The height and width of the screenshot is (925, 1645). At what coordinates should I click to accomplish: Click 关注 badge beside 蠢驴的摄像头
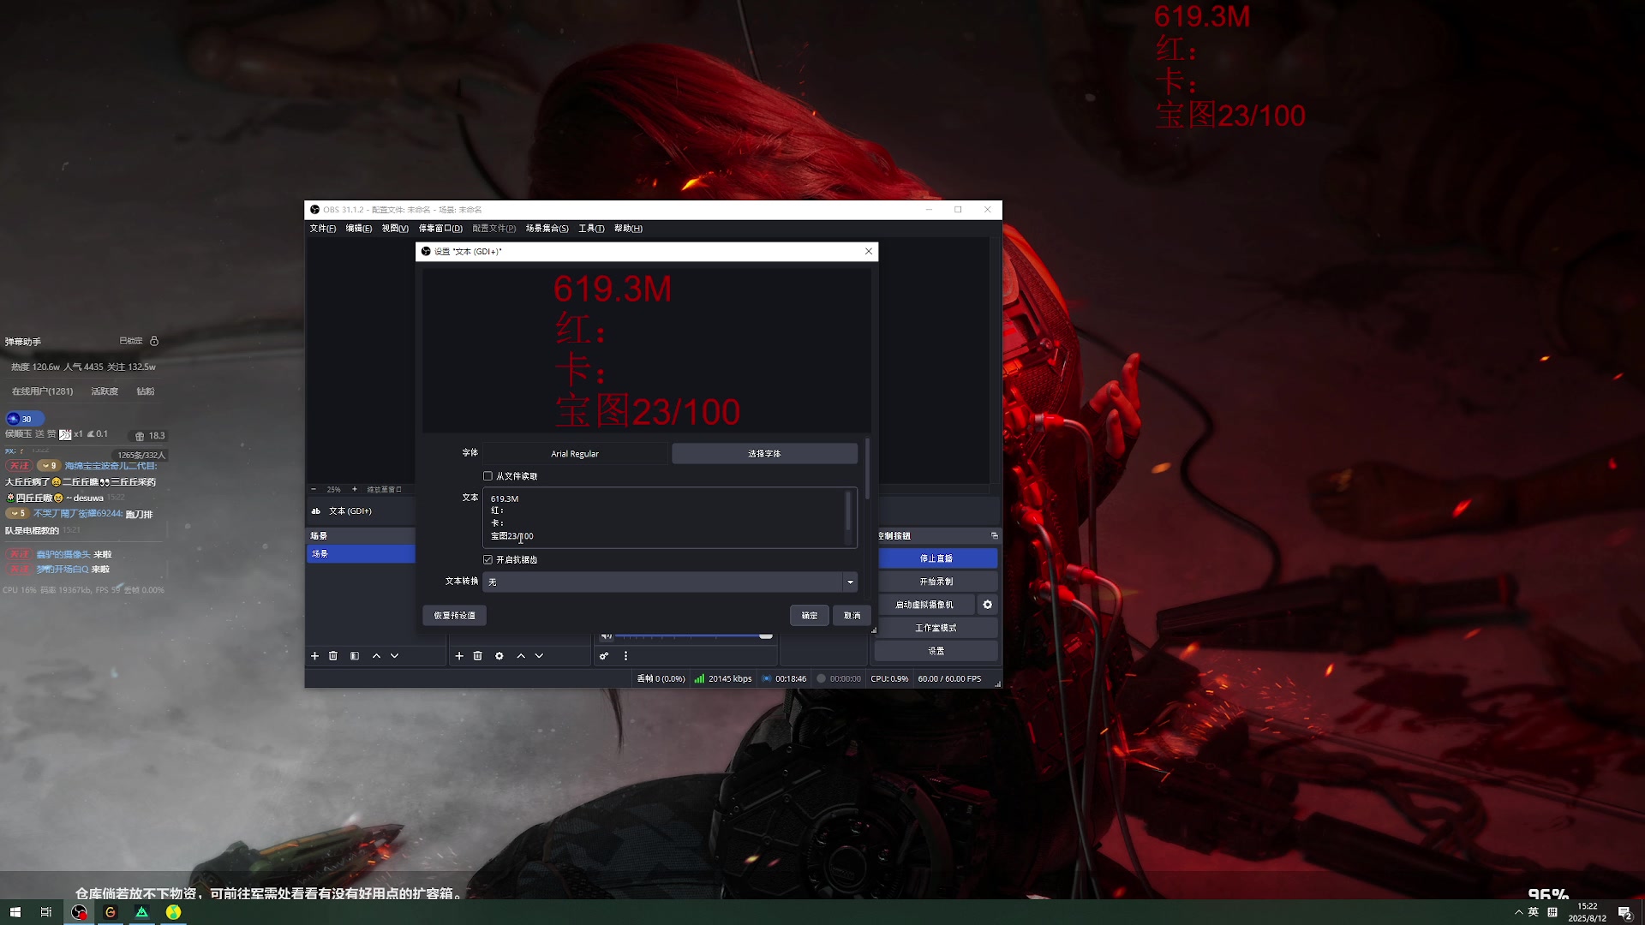pyautogui.click(x=19, y=554)
